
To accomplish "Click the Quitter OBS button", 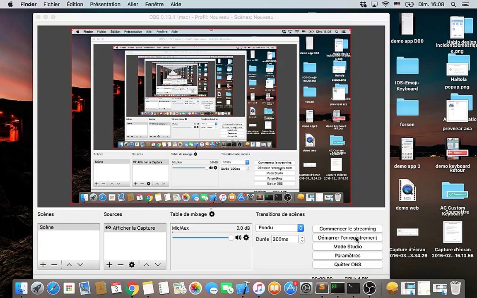I will click(x=347, y=264).
